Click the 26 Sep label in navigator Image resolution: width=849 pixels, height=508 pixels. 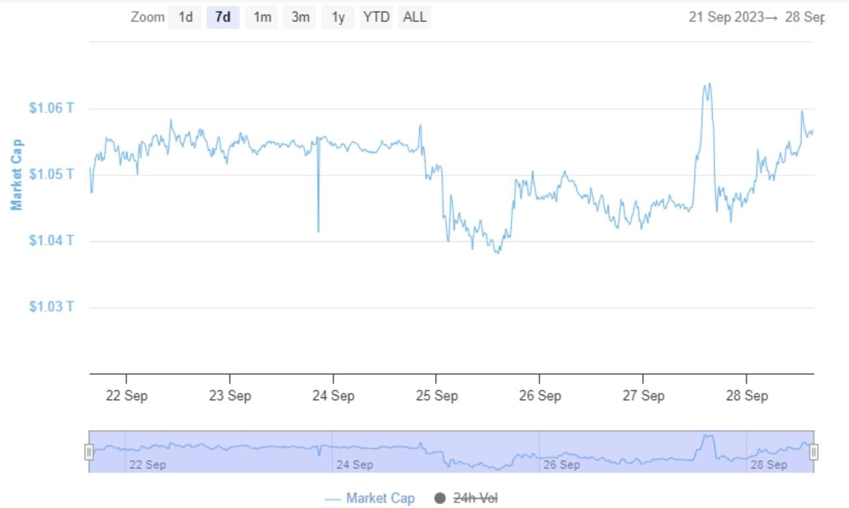point(561,464)
